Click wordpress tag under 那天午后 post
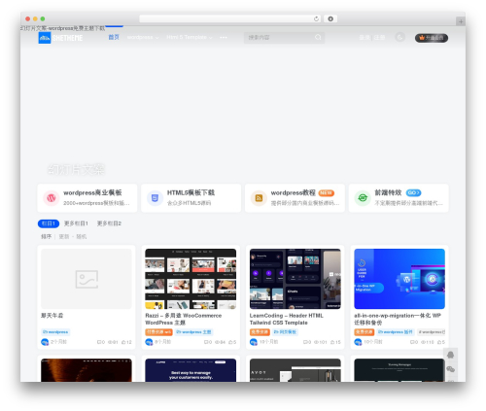 (x=55, y=332)
